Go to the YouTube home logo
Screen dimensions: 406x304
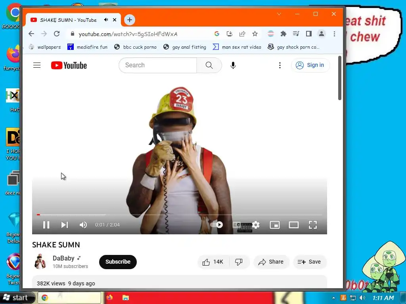tap(69, 65)
